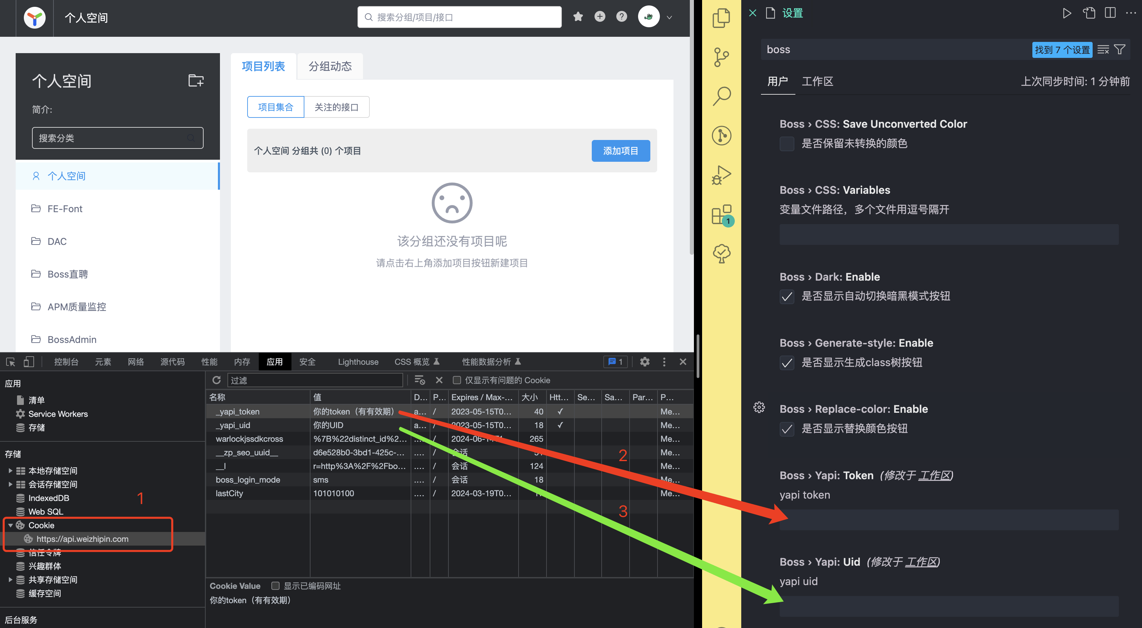1142x628 pixels.
Task: Open the Extensions activity icon
Action: [x=721, y=215]
